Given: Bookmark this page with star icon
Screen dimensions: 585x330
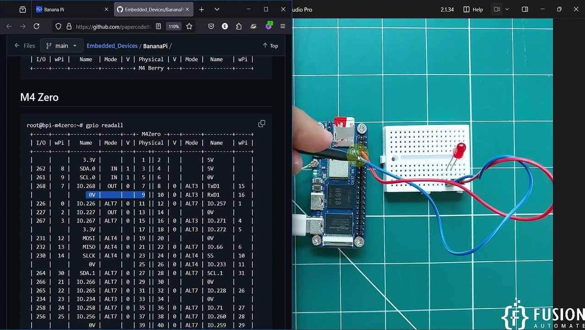Looking at the screenshot, I should 188,27.
